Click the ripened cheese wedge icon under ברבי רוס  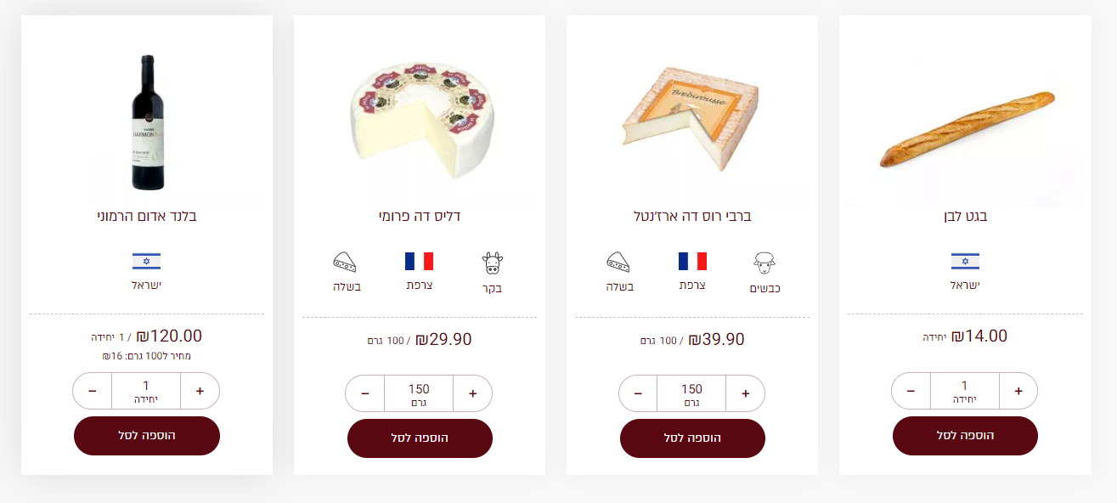point(618,262)
